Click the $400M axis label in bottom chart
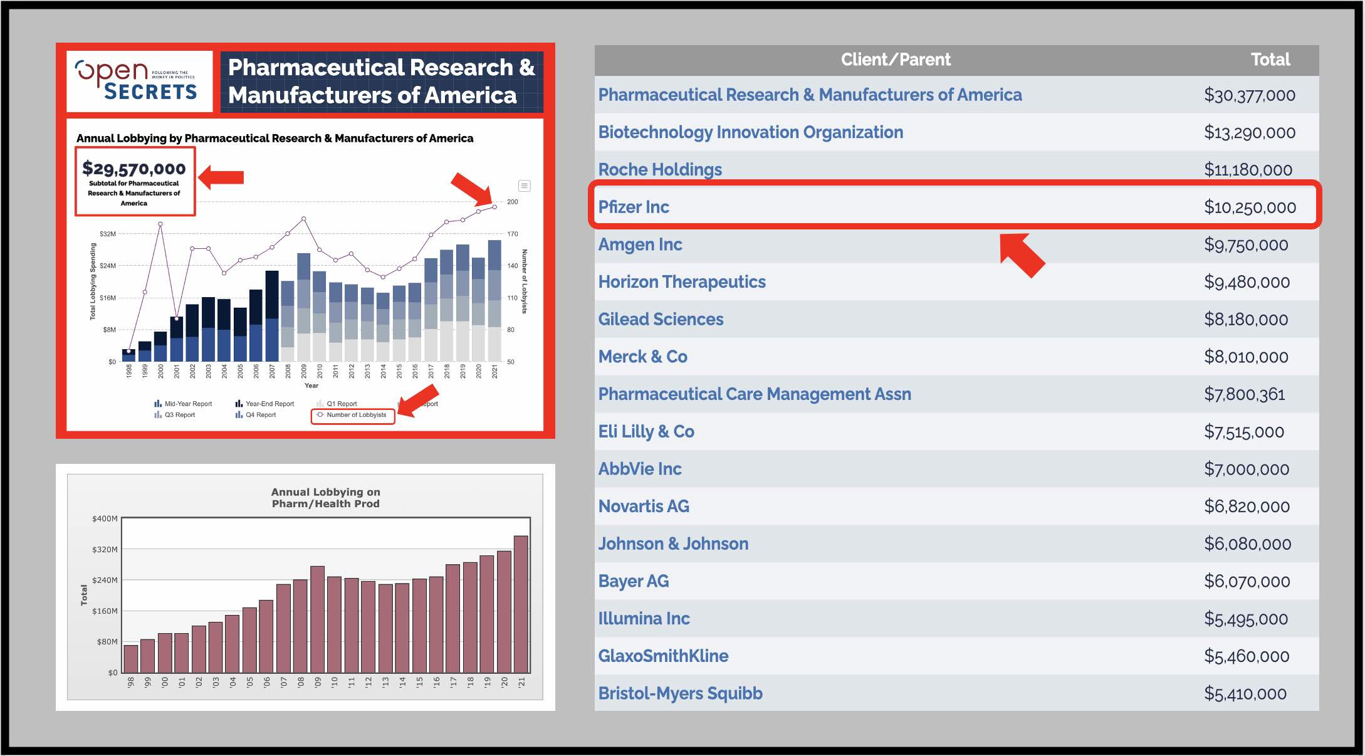1365x756 pixels. (105, 518)
